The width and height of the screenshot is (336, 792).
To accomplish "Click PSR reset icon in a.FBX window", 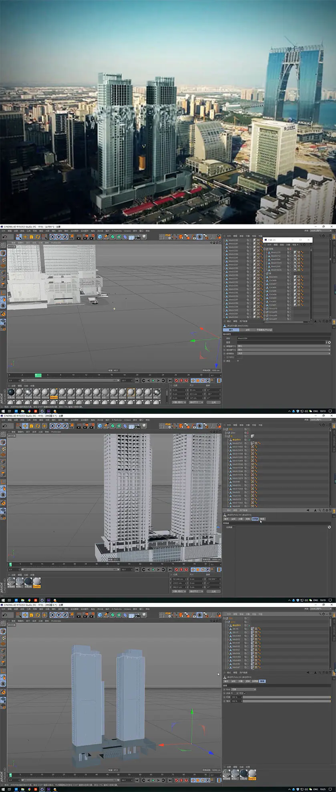I will 168,237.
